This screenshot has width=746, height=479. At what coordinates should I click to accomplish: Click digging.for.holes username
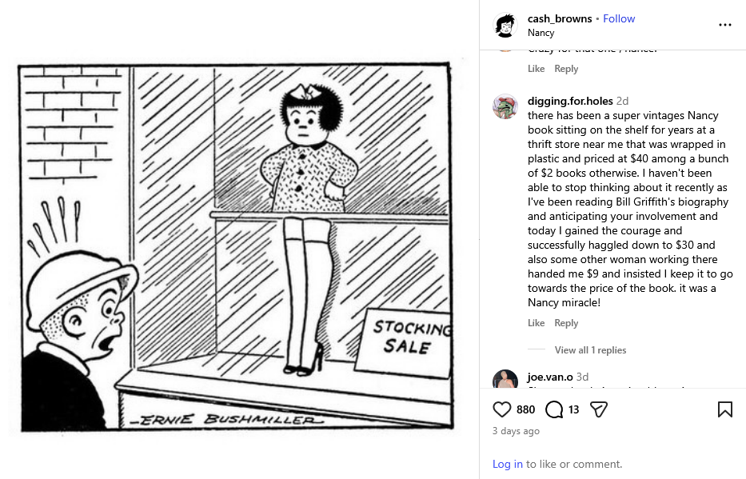point(570,101)
